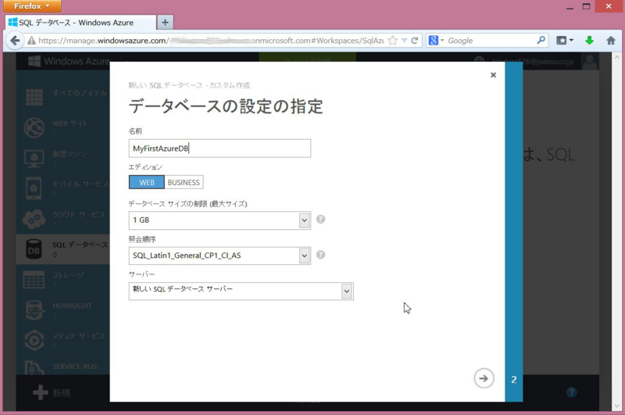Click the blue help question icon
The image size is (625, 415).
click(x=571, y=392)
